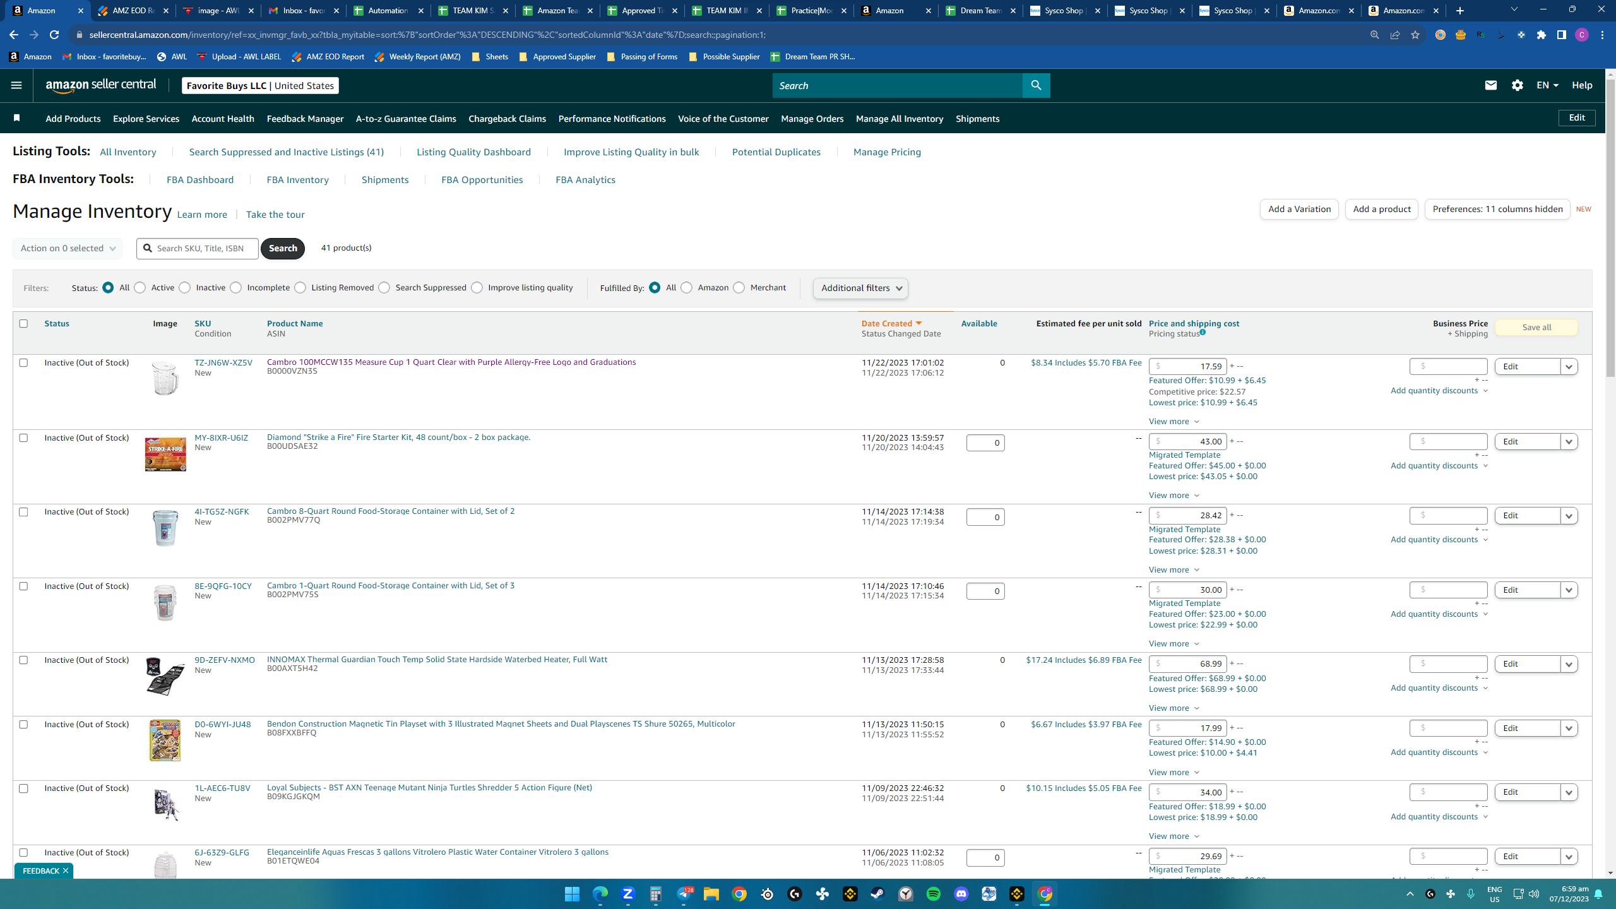Click the Save all button

coord(1536,327)
